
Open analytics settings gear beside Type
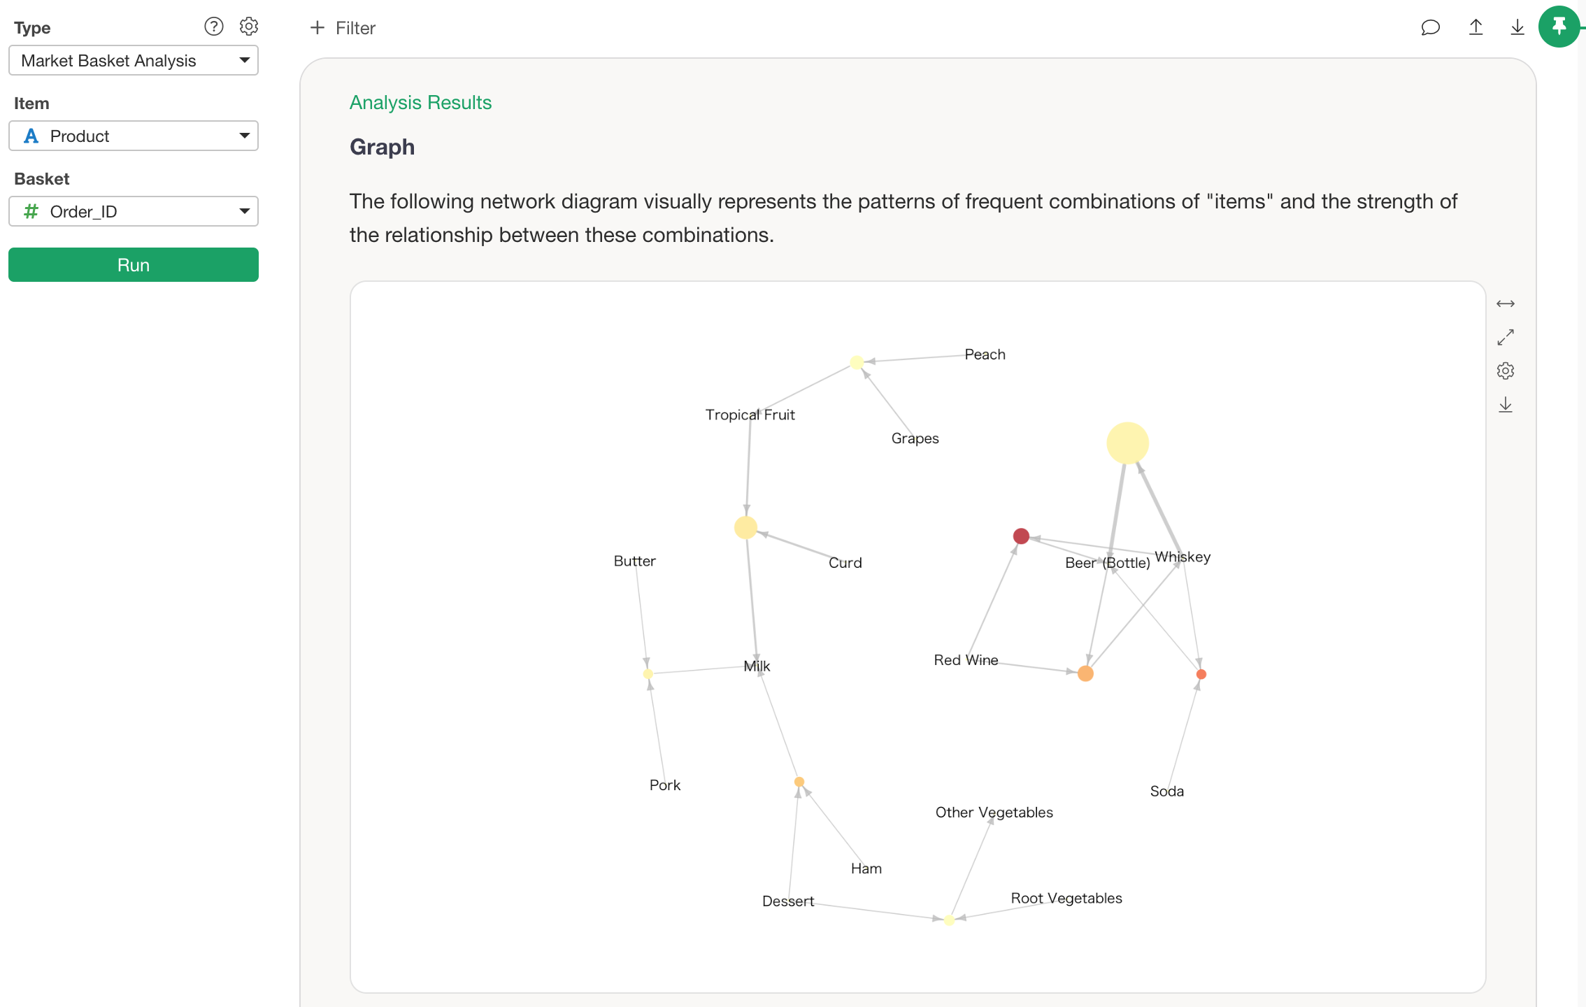pyautogui.click(x=249, y=27)
